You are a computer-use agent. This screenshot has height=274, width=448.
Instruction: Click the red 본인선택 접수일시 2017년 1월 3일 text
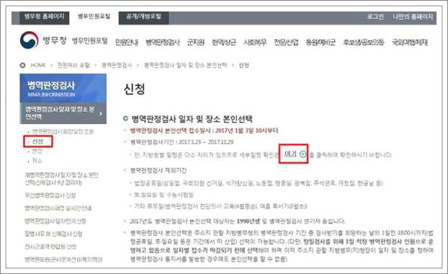pos(204,131)
